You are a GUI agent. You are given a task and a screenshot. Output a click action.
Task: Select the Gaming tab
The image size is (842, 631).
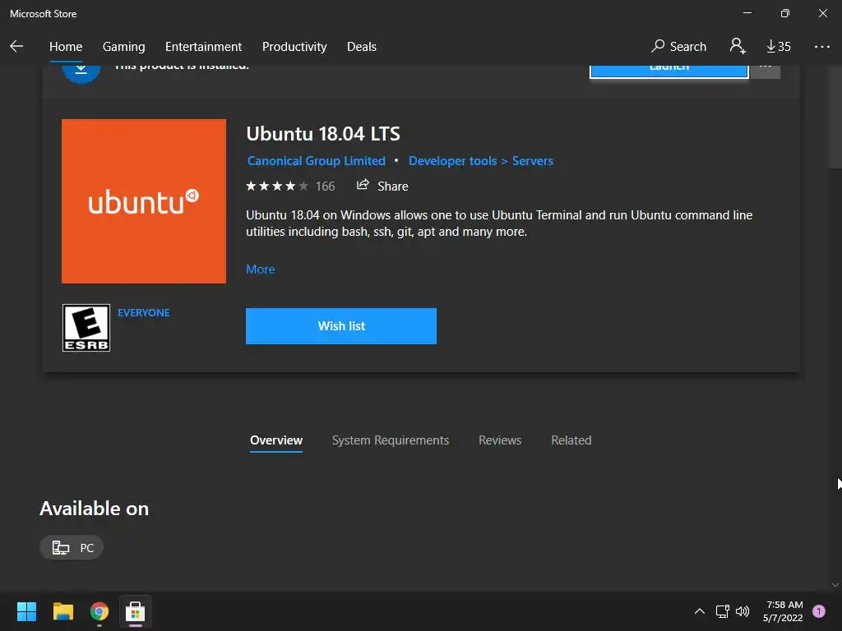[123, 47]
